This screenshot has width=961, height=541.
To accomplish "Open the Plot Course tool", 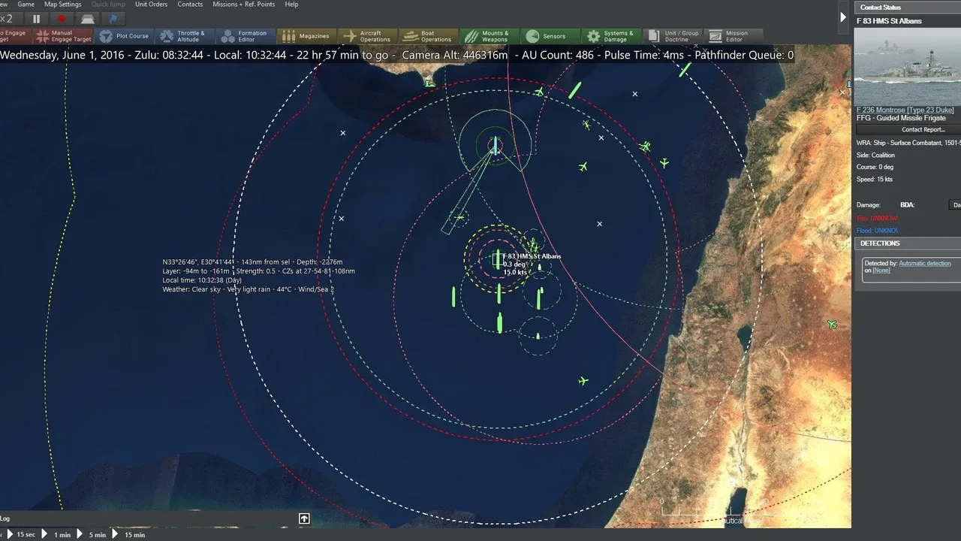I will [x=125, y=36].
